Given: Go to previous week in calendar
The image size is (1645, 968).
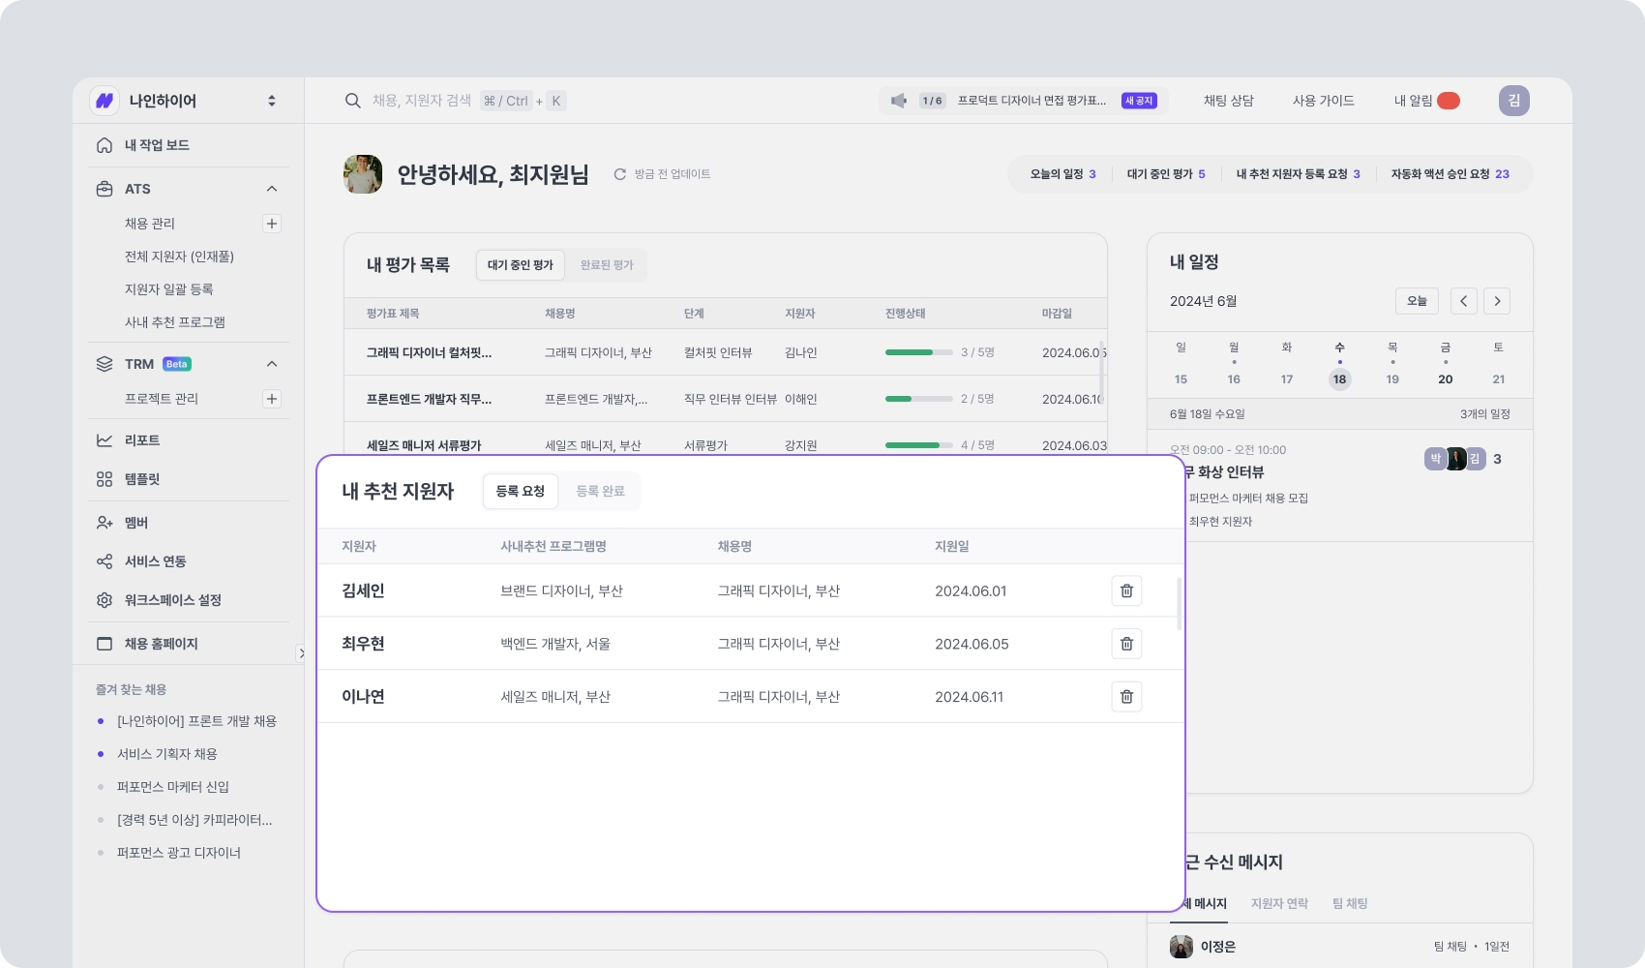Looking at the screenshot, I should click(x=1463, y=301).
